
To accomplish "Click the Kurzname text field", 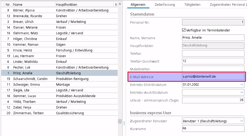I will [x=213, y=129].
